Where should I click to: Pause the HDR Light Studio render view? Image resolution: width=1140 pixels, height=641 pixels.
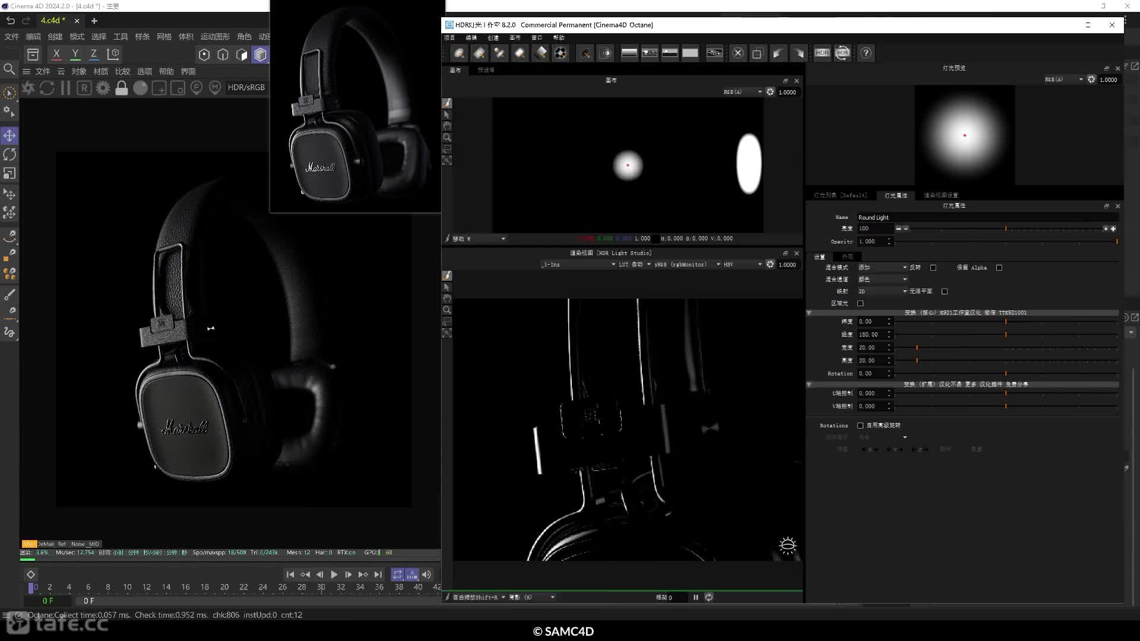coord(696,598)
